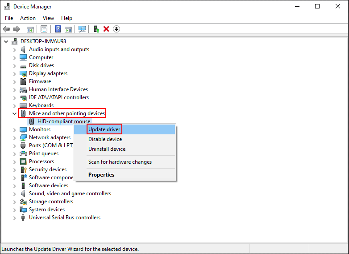Screen dimensions: 349x254
Task: Click the Forward arrow toolbar icon
Action: 17,29
